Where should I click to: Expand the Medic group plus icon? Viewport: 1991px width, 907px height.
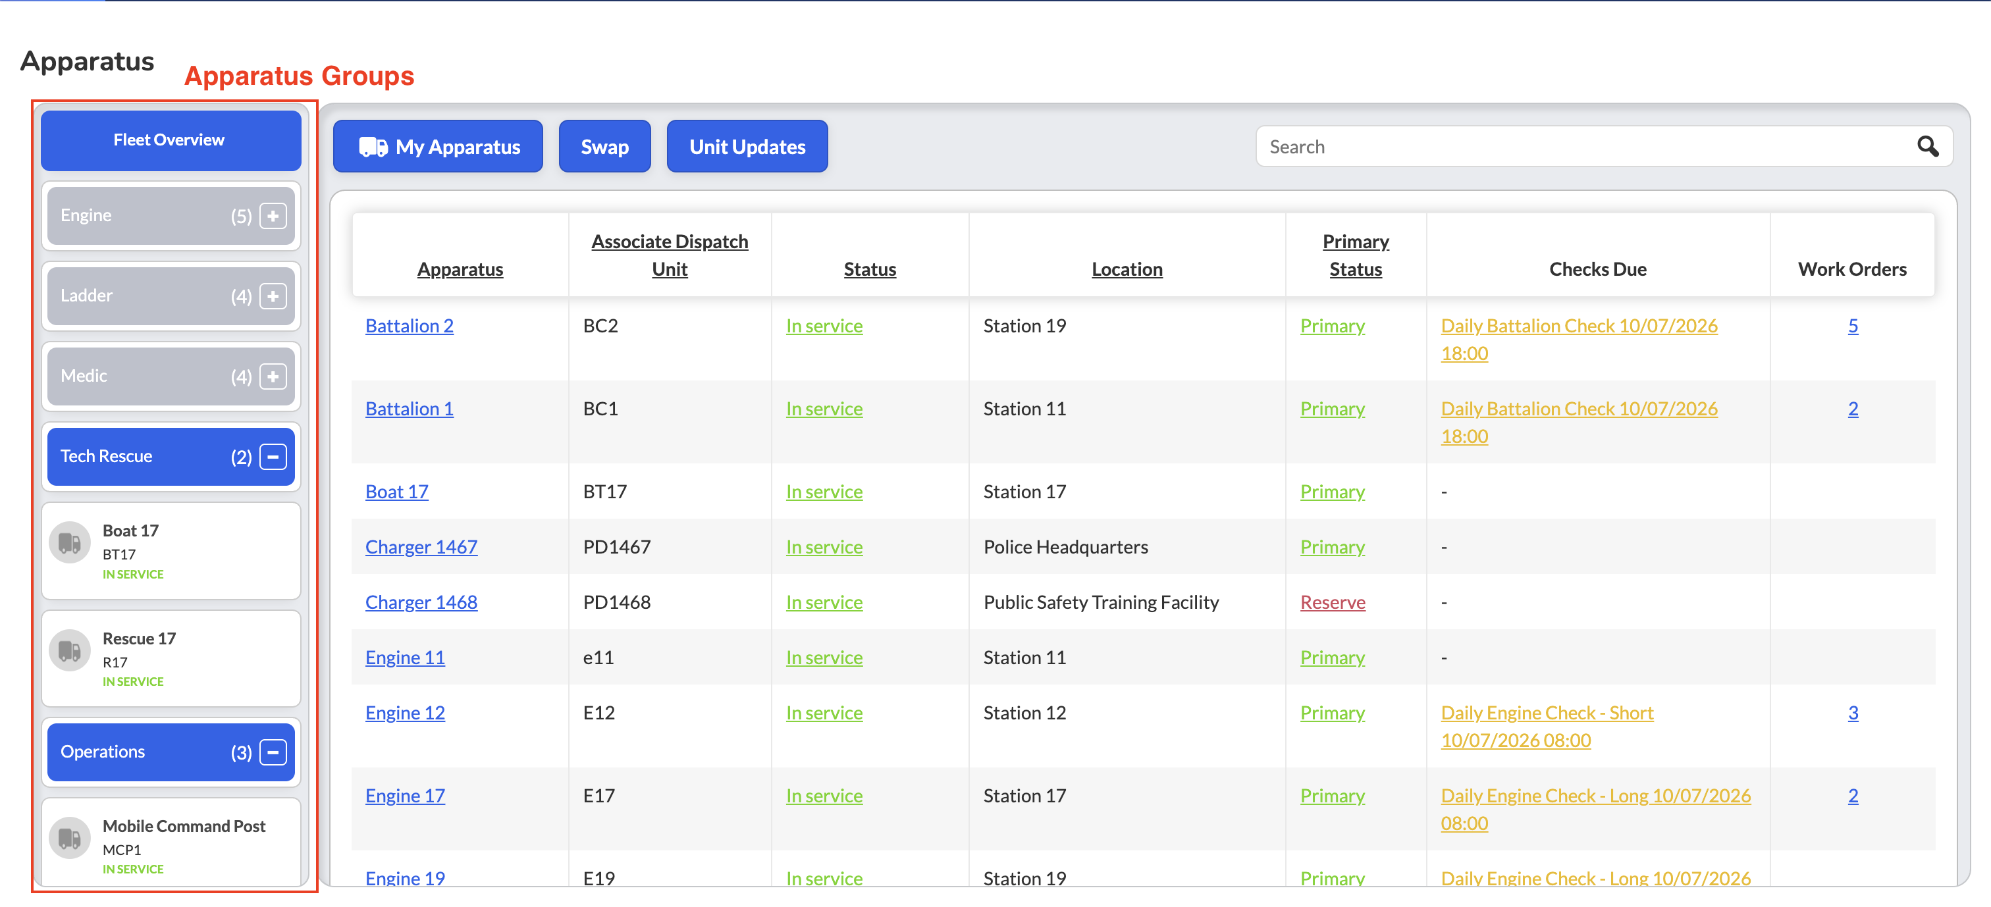(x=273, y=377)
